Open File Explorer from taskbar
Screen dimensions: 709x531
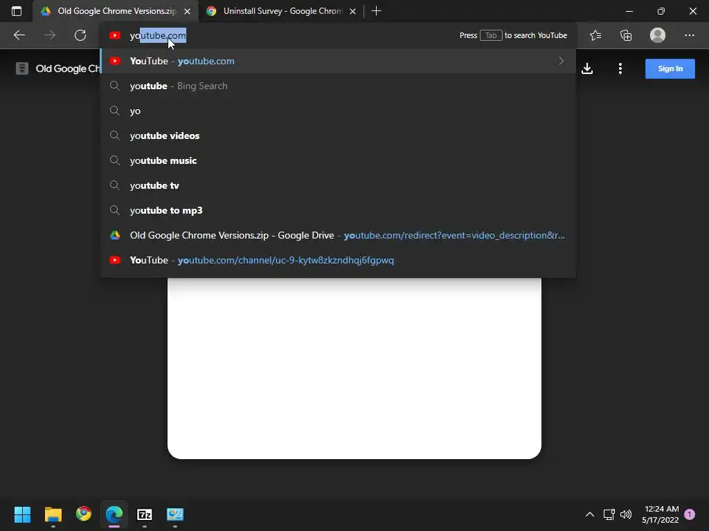[x=53, y=514]
